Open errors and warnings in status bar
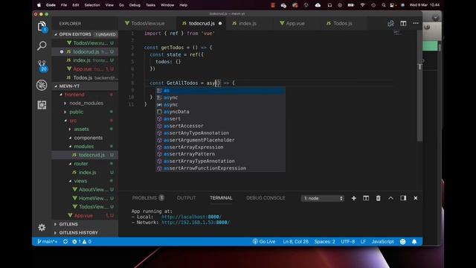This screenshot has width=476, height=268. (x=82, y=241)
